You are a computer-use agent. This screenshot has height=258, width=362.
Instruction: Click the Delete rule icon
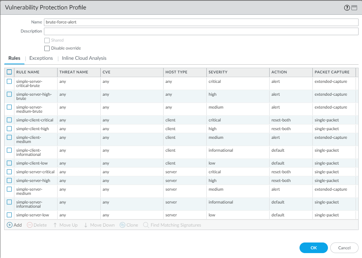pos(30,225)
